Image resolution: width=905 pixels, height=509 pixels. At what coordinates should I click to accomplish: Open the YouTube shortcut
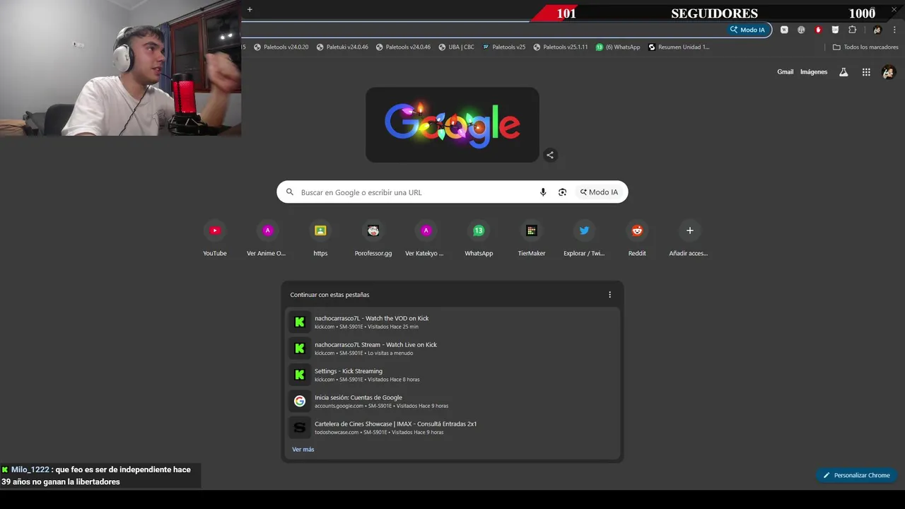(x=215, y=240)
